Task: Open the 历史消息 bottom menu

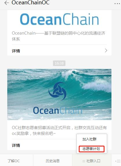Action: point(53,161)
